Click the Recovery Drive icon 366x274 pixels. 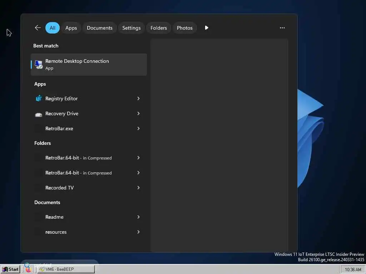[39, 114]
